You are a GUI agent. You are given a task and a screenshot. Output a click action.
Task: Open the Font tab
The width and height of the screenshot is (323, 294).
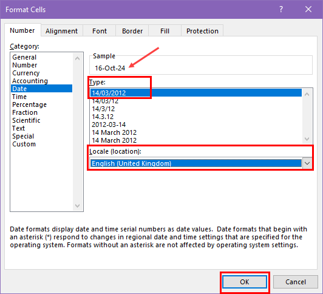[x=100, y=31]
